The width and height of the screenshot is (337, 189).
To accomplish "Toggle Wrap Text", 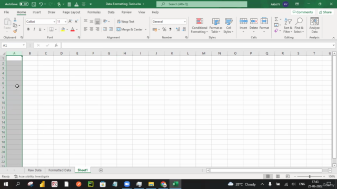I will tap(126, 22).
